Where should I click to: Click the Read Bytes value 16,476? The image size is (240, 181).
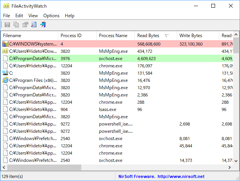click(143, 80)
